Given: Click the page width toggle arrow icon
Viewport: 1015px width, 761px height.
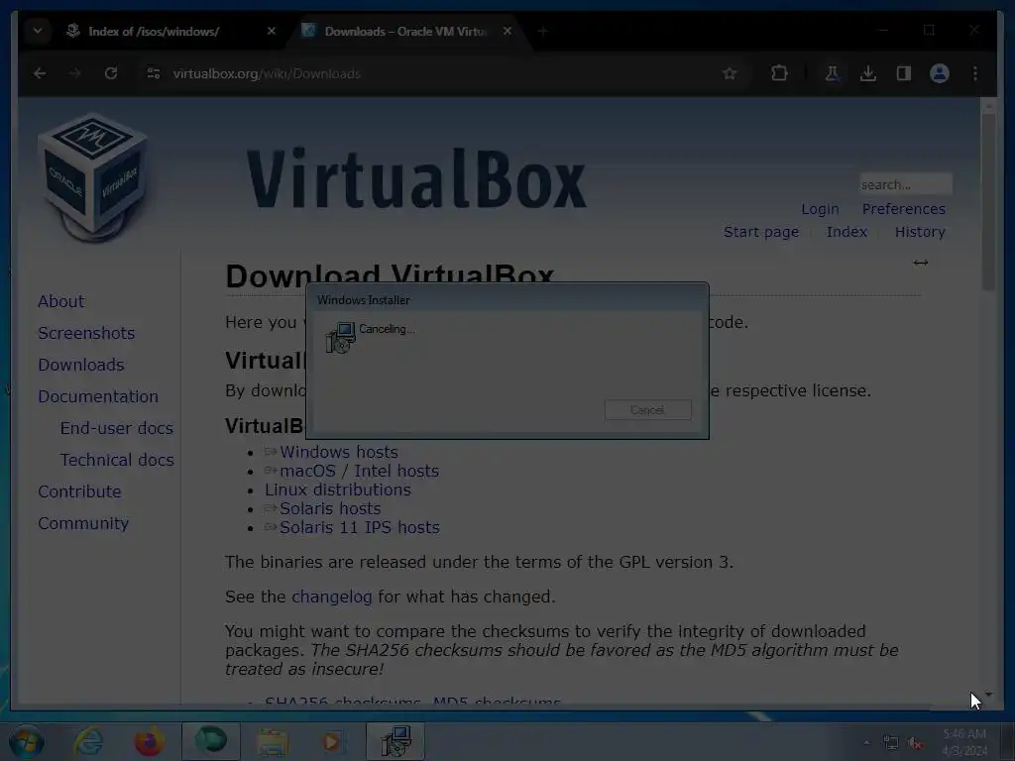Looking at the screenshot, I should click(921, 263).
